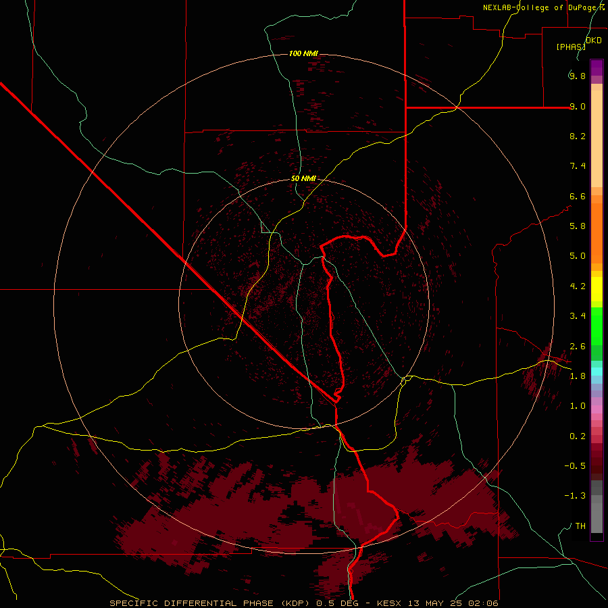The height and width of the screenshot is (608, 608).
Task: Click the -0.5 value on the scale
Action: (575, 466)
